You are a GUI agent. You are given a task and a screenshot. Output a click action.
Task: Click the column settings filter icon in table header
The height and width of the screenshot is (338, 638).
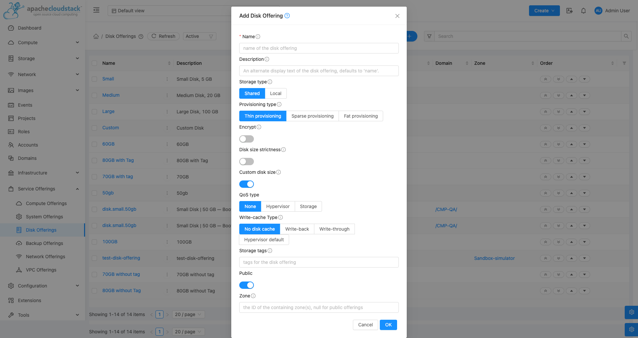624,63
